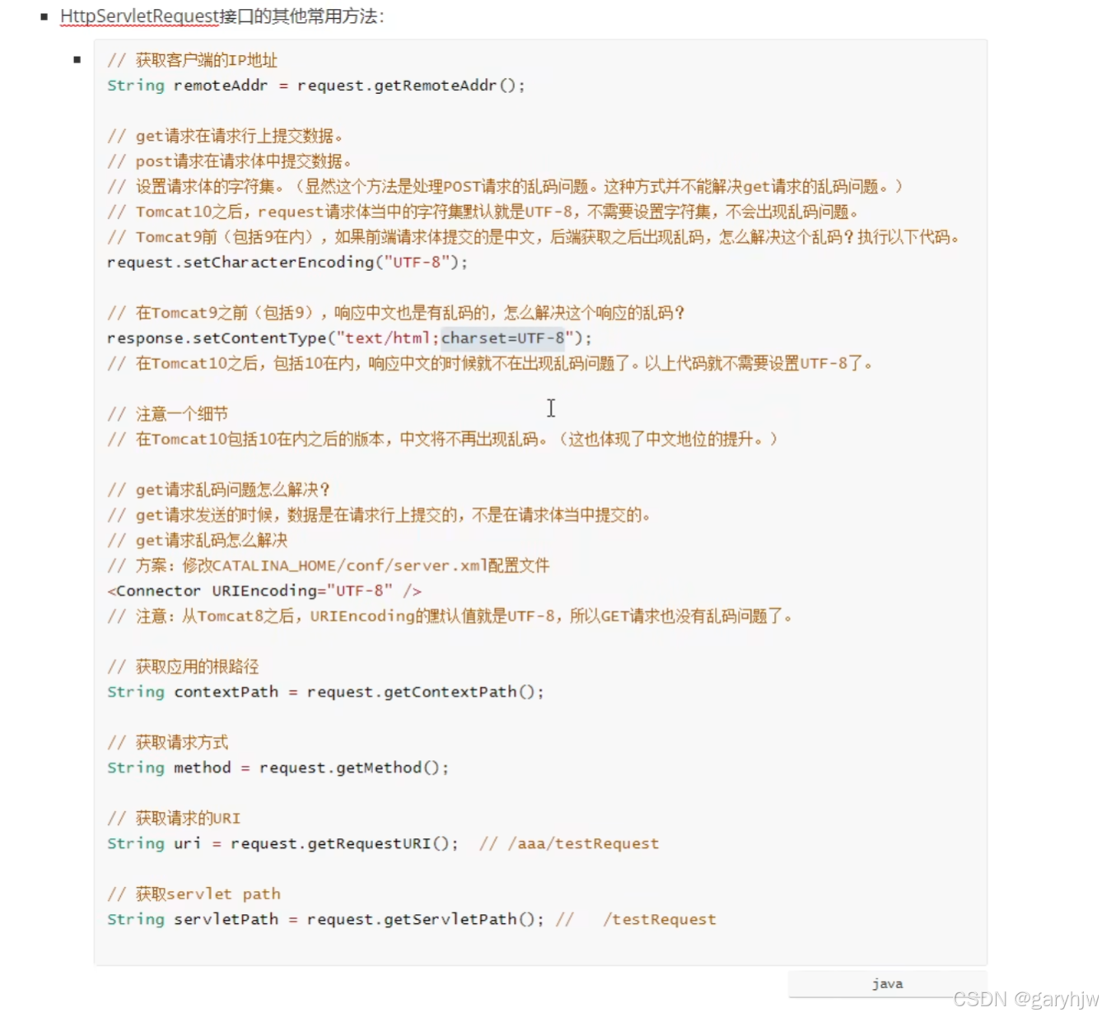Click the comment '// 获取请求方式'

tap(168, 742)
